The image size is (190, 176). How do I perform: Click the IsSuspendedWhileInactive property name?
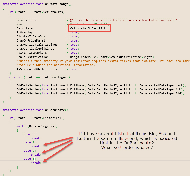(x=38, y=69)
